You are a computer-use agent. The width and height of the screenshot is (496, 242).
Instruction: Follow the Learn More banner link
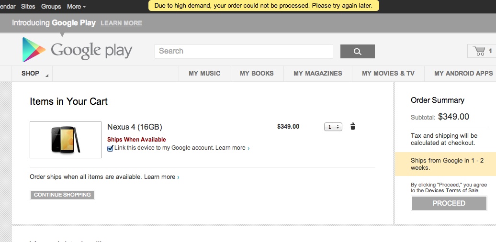pyautogui.click(x=121, y=23)
